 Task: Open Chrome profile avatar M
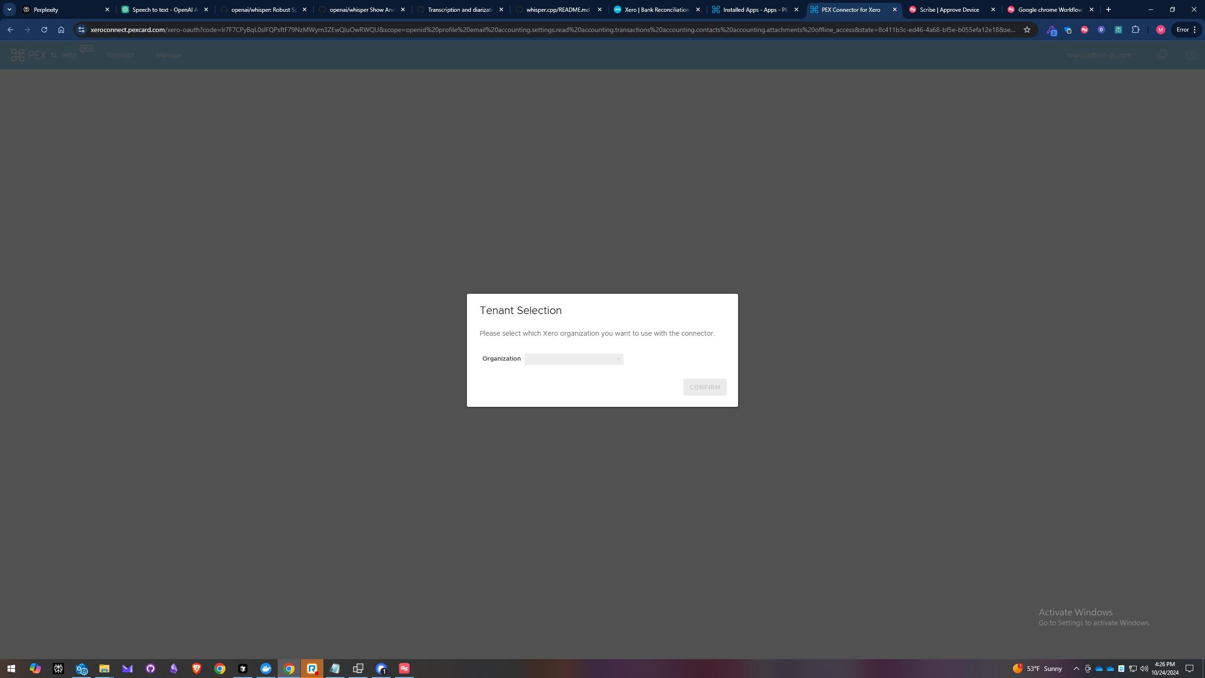1160,30
